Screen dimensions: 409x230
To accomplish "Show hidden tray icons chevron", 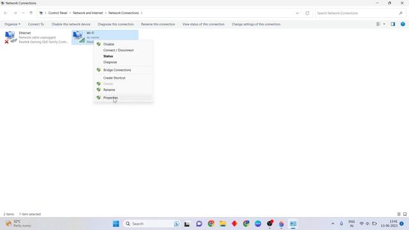I will [333, 224].
